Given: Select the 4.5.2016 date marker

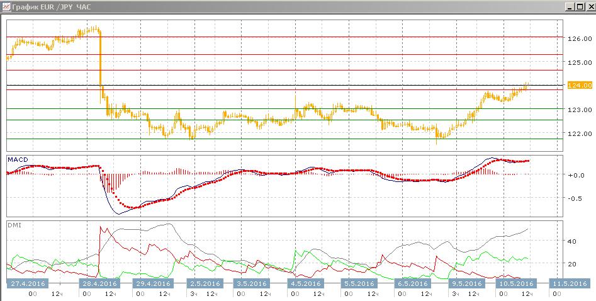Looking at the screenshot, I should point(306,283).
